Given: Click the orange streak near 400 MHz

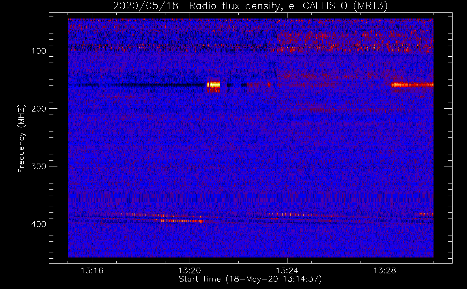Looking at the screenshot, I should click(181, 221).
